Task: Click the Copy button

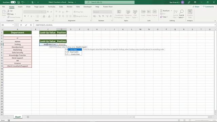Action: coord(11,14)
